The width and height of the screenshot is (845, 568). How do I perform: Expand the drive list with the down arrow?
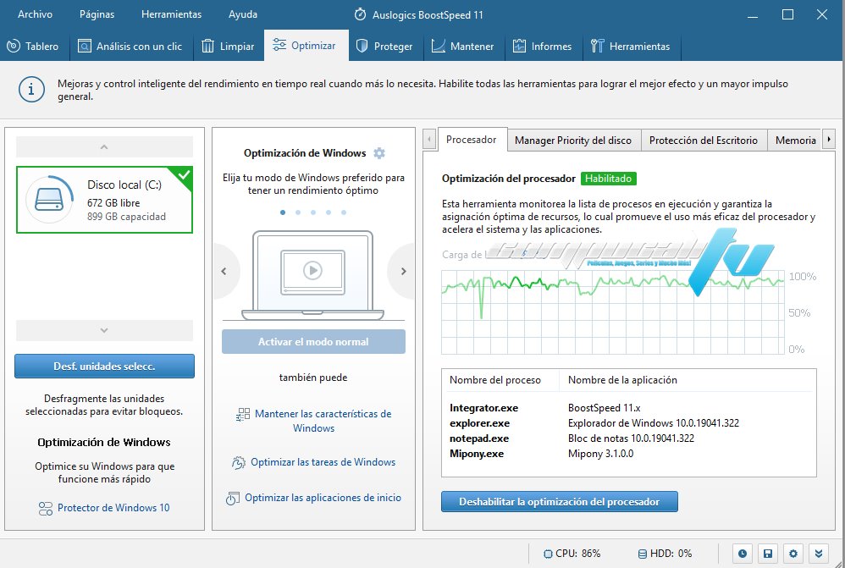tap(104, 330)
